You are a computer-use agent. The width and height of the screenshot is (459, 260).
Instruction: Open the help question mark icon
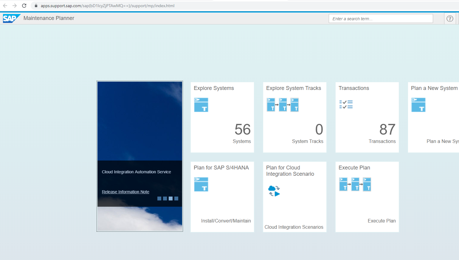click(450, 18)
